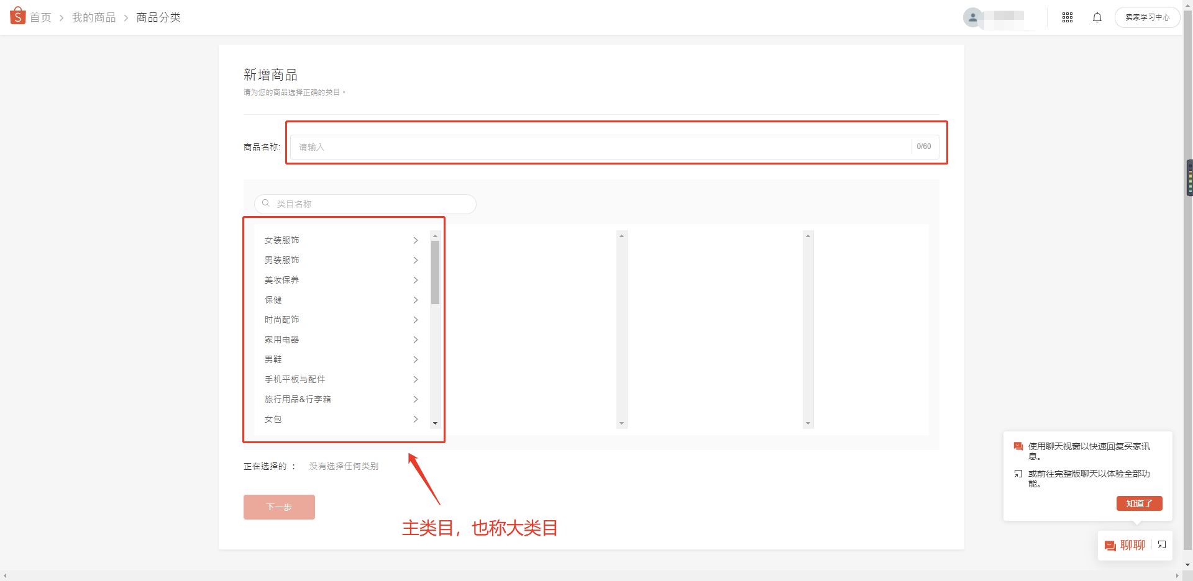Click category list scroll-down arrow
Image resolution: width=1193 pixels, height=581 pixels.
(x=435, y=423)
